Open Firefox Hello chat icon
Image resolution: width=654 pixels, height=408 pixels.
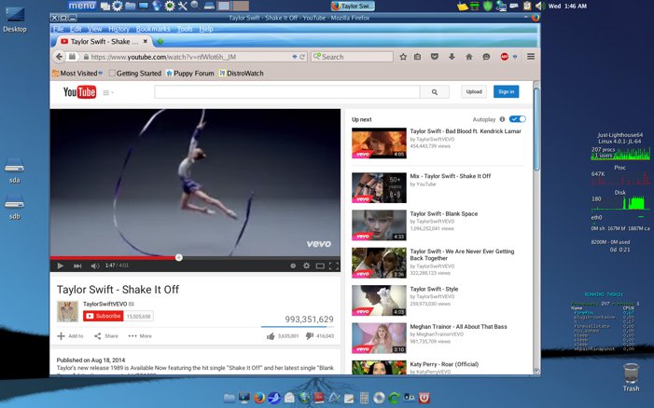[x=486, y=57]
